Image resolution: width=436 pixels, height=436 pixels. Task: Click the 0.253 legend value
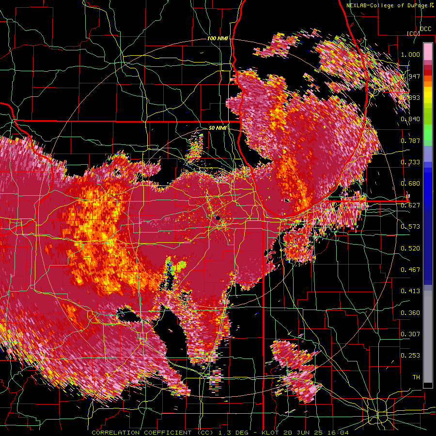410,356
